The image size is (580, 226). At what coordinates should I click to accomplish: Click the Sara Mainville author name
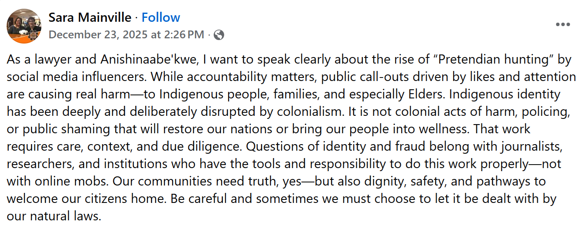point(90,17)
